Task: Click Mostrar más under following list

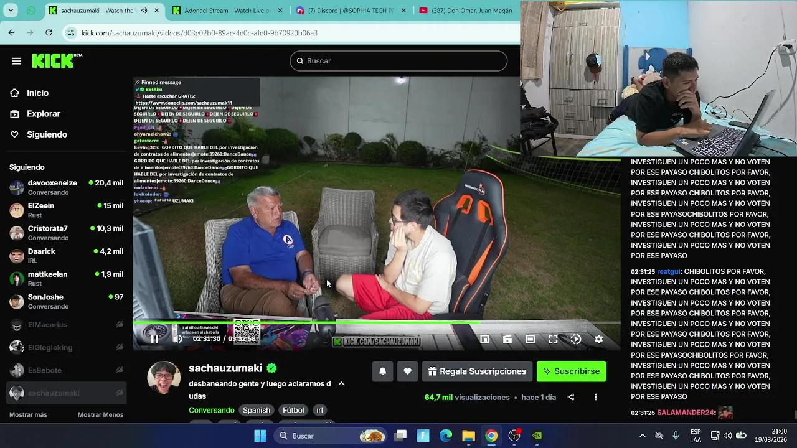Action: pos(28,415)
